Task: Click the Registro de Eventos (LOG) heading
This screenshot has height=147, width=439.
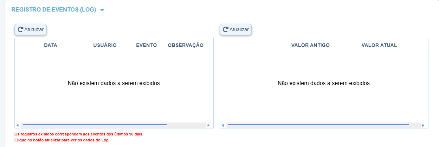Action: 54,10
